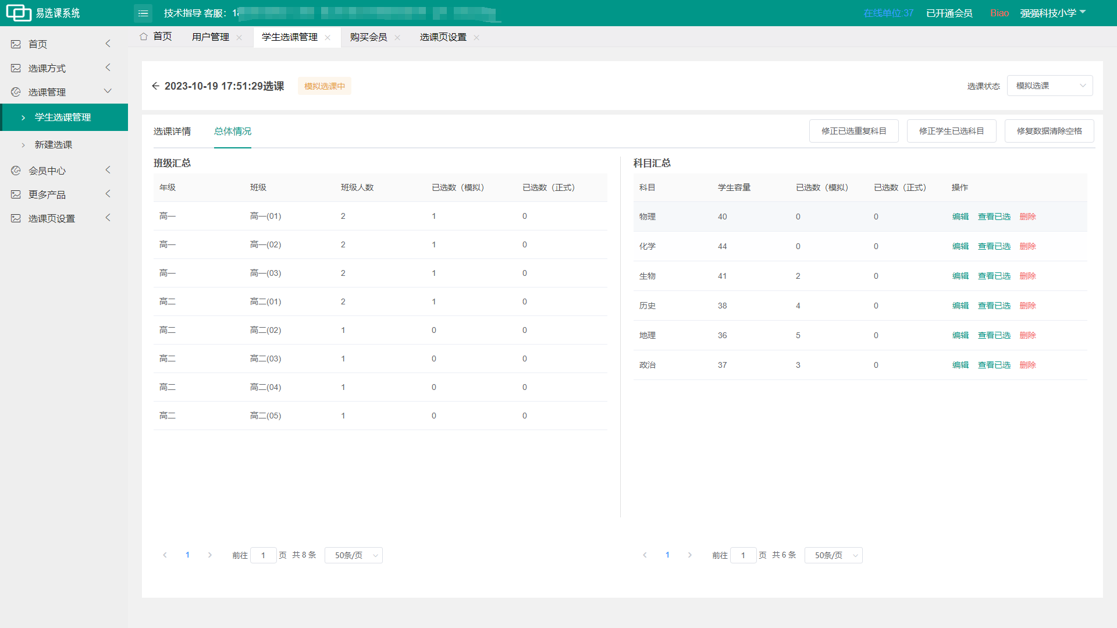Click 编辑 link for 物理 subject
1117x628 pixels.
click(x=960, y=217)
